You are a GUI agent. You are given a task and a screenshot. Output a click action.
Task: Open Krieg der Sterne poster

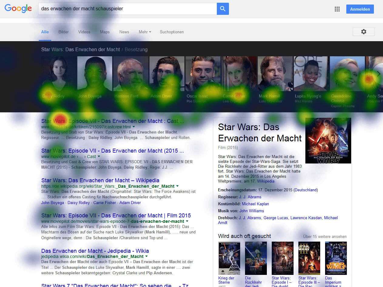(x=229, y=258)
